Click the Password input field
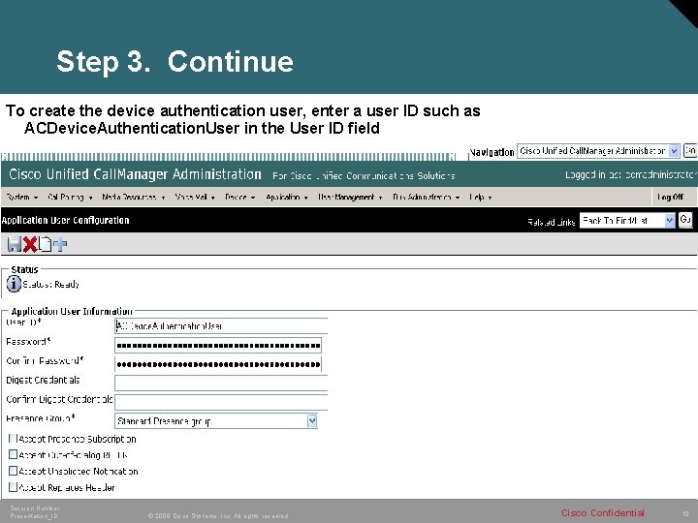Viewport: 698px width, 523px height. (x=218, y=345)
